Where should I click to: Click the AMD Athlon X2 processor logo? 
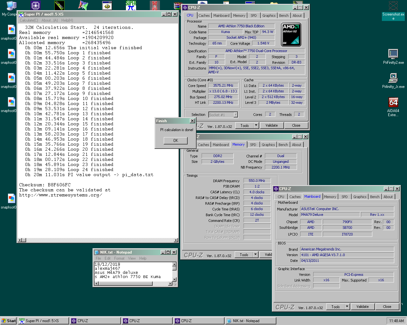291,34
